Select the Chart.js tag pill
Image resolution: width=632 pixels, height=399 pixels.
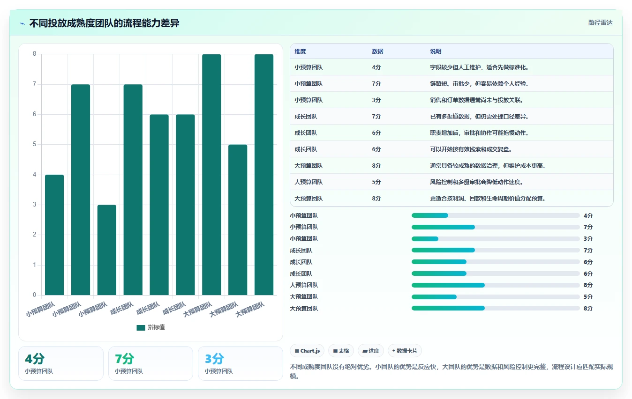pos(307,351)
